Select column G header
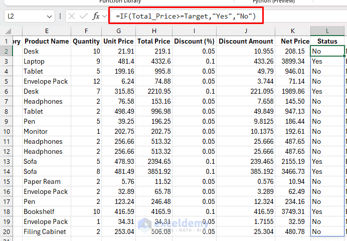Screen dimensions: 347x241 click(x=119, y=31)
